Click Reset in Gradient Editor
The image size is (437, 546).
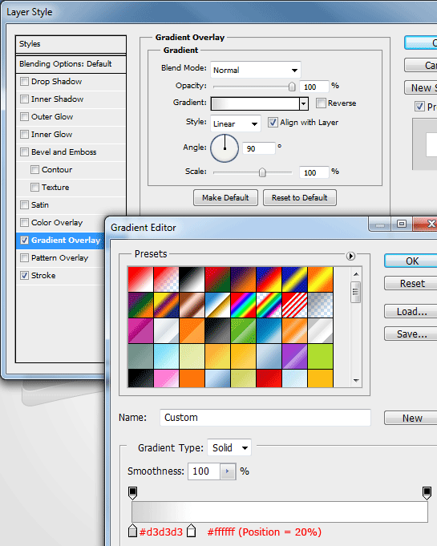[x=411, y=284]
